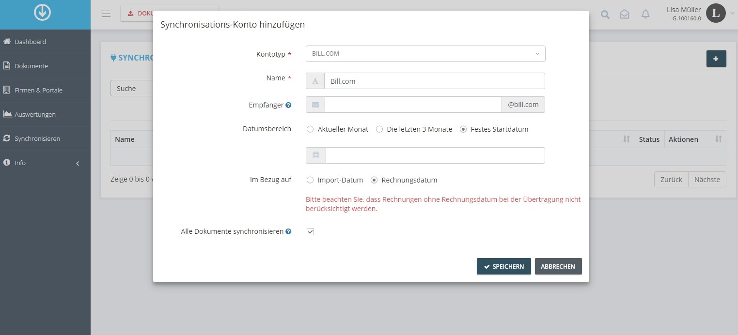Click the Zurück pagination button

[671, 179]
